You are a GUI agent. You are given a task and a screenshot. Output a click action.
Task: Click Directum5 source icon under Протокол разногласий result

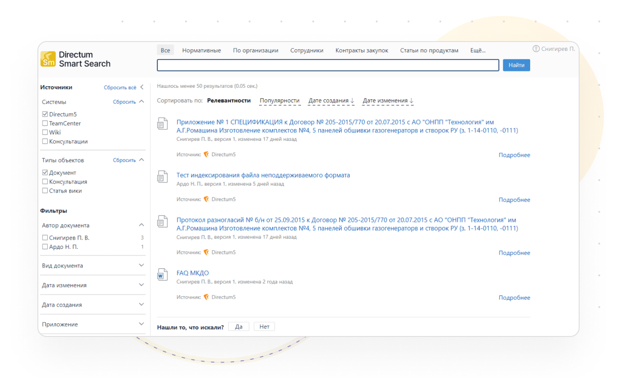pyautogui.click(x=206, y=252)
